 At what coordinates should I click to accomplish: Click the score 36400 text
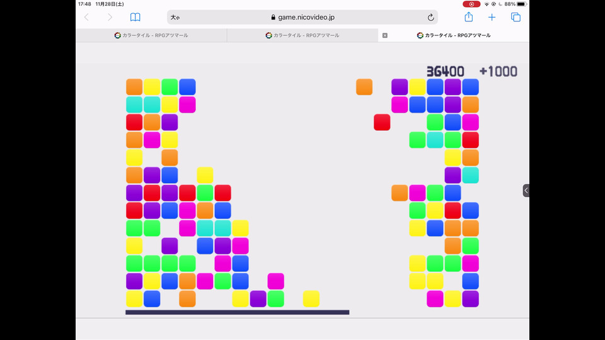click(446, 71)
